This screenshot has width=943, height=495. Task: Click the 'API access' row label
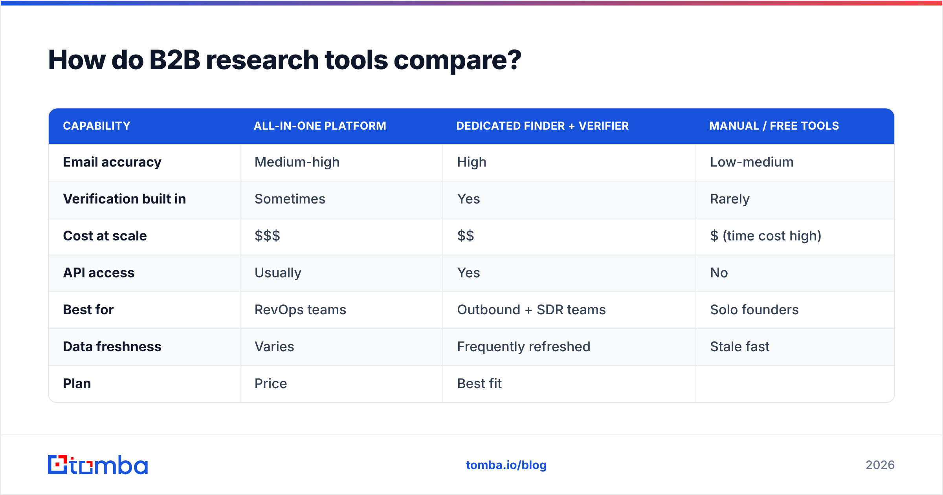click(99, 273)
